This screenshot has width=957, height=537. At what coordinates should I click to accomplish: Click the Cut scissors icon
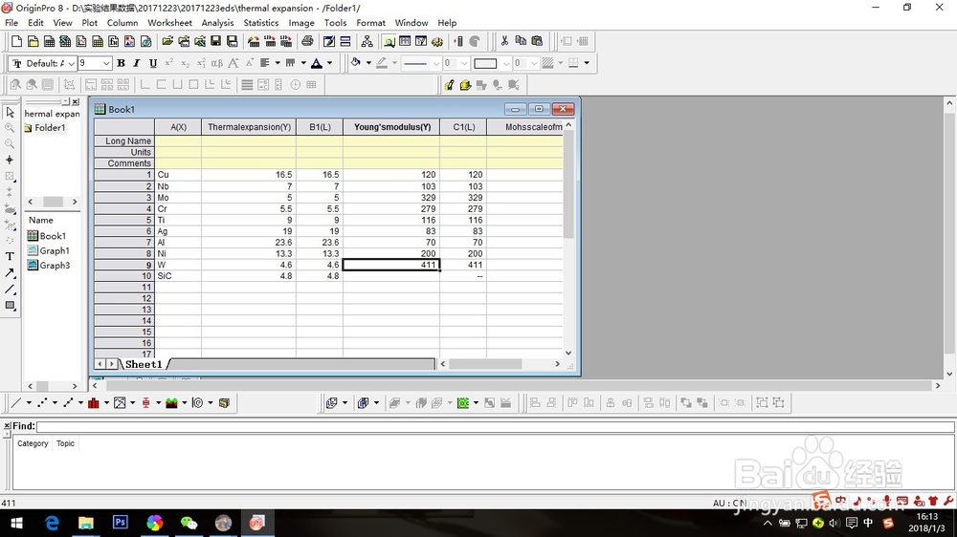(x=504, y=41)
